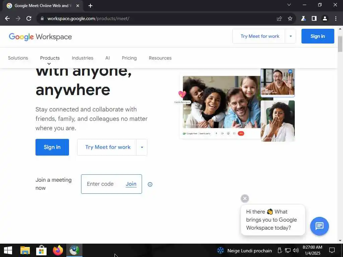
Task: Open the volume tray icon
Action: tap(296, 250)
